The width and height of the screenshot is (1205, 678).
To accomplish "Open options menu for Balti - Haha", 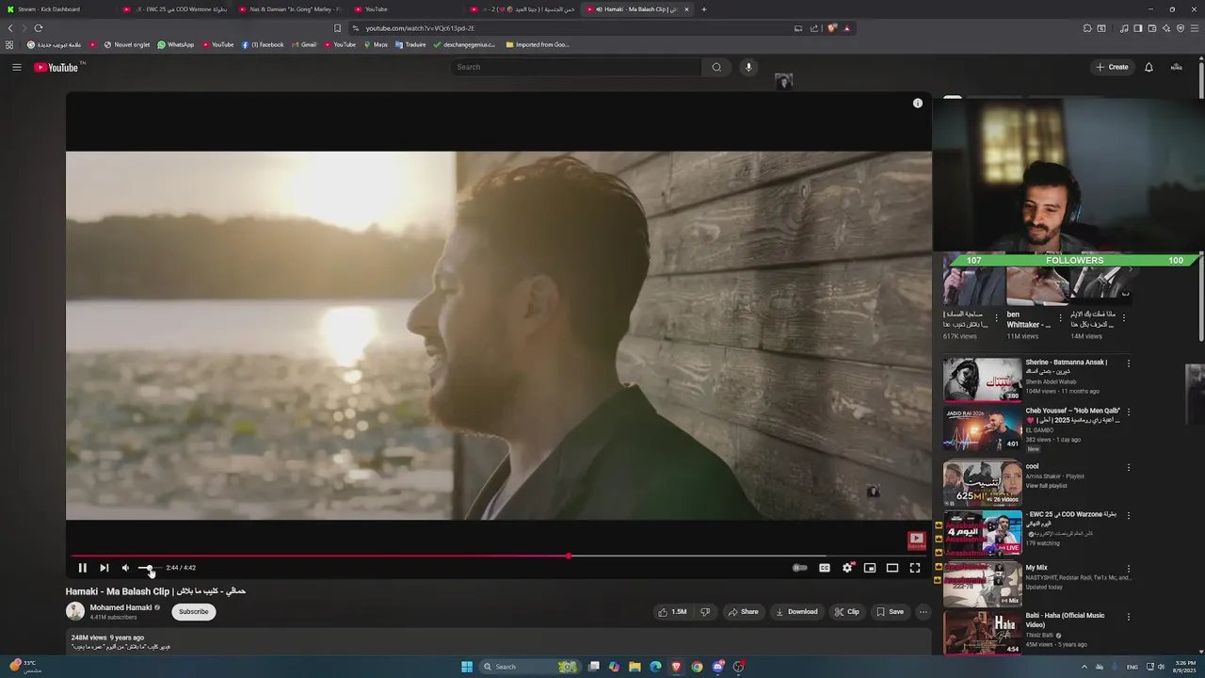I will 1129,617.
